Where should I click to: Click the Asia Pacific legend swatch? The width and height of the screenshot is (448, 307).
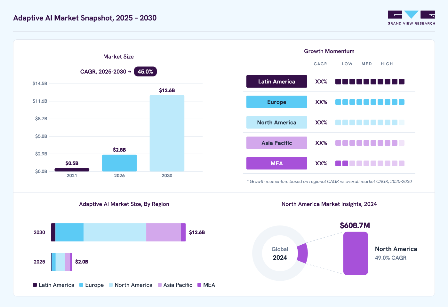160,285
